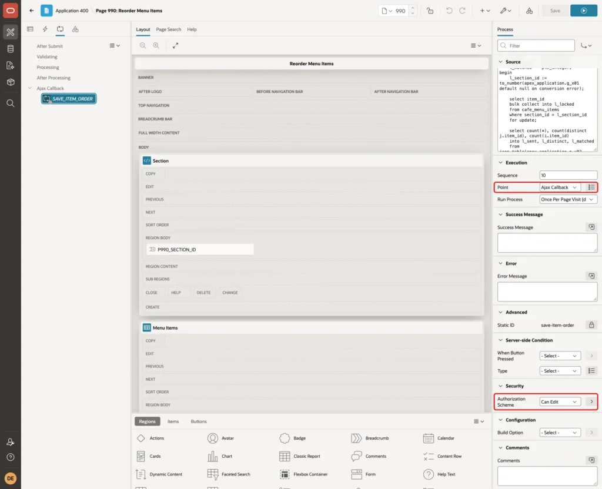Open Shared Components icon in toolbar
This screenshot has height=489, width=602.
coord(529,11)
